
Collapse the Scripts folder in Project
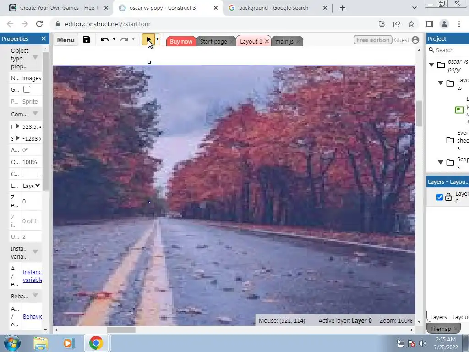click(x=440, y=162)
